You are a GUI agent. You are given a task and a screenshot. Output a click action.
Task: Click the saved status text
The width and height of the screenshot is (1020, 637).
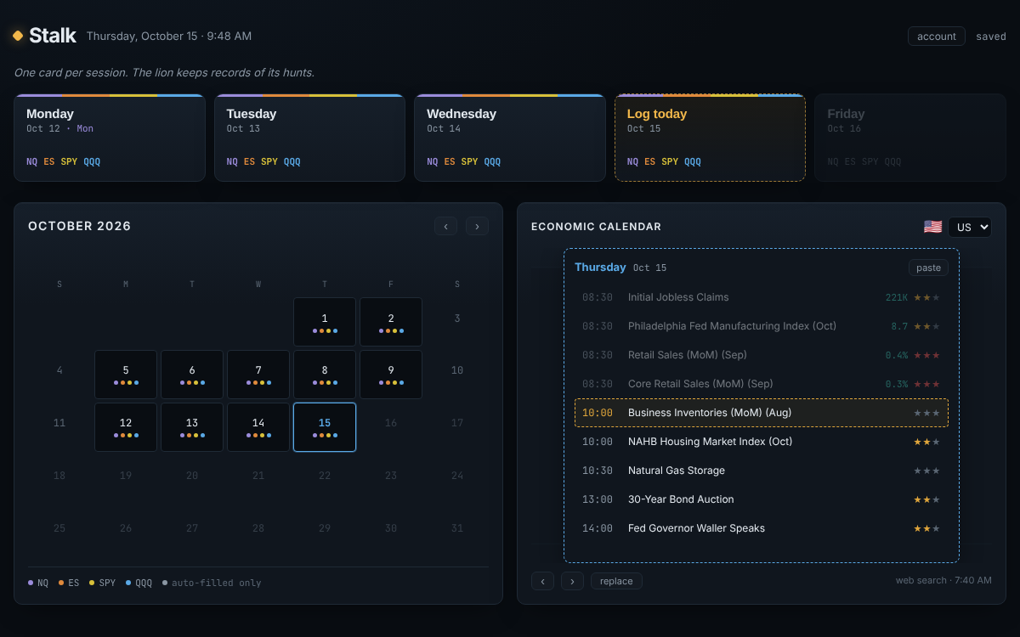click(991, 37)
